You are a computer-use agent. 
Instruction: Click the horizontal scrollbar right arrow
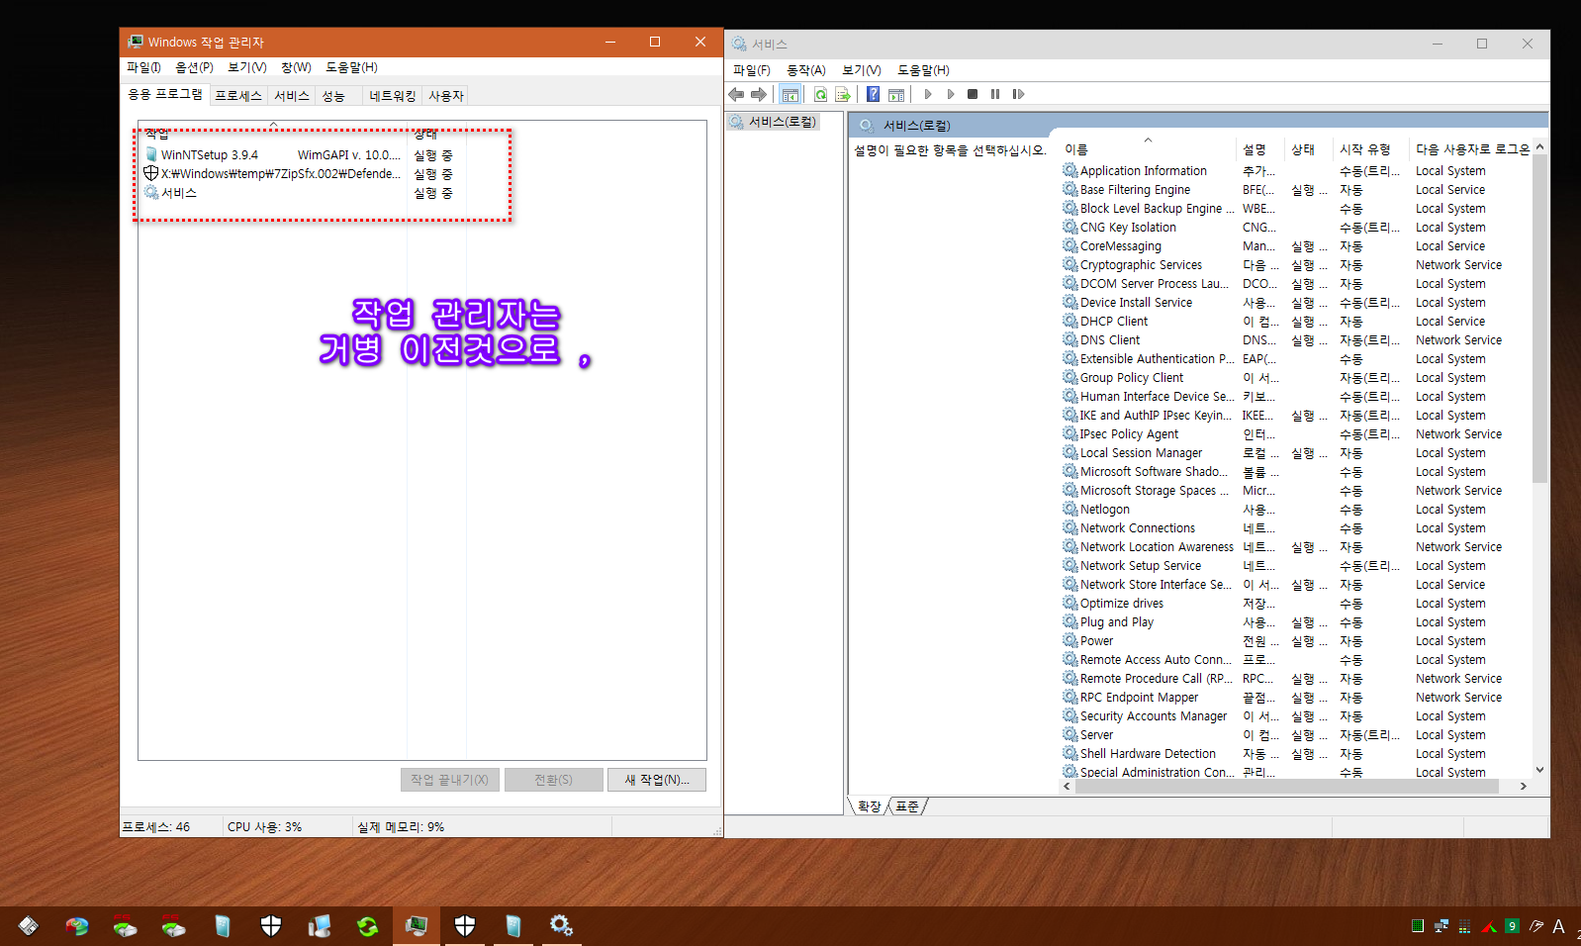[1524, 786]
